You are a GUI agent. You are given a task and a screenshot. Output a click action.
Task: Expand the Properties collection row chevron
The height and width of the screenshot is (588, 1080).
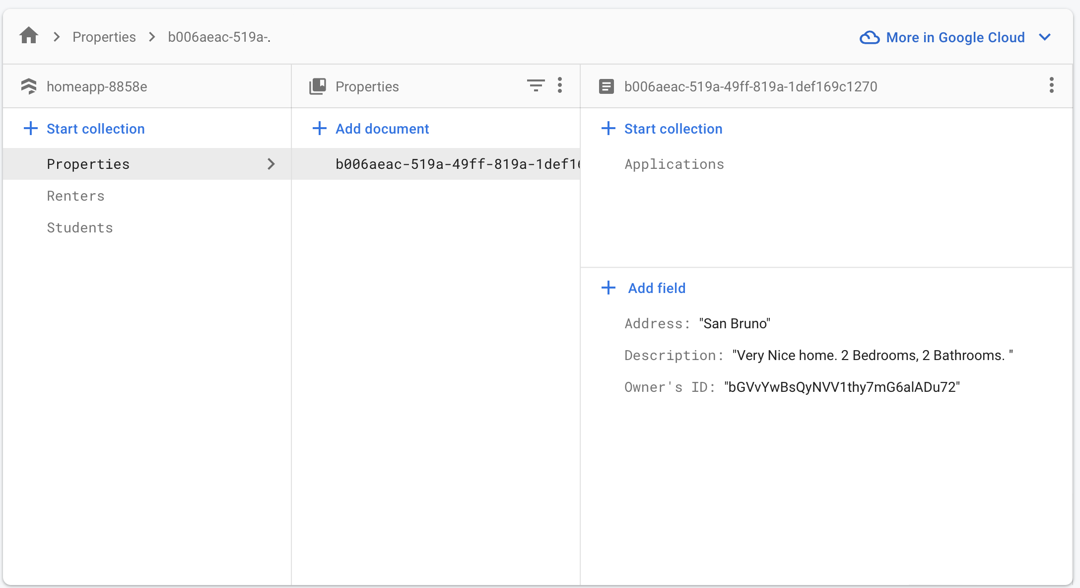click(x=271, y=164)
